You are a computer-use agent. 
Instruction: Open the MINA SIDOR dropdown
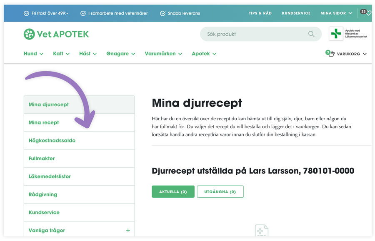click(x=335, y=13)
